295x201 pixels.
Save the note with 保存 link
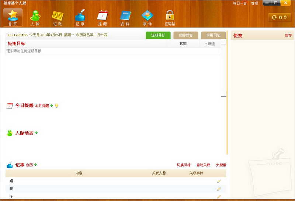pos(288,35)
